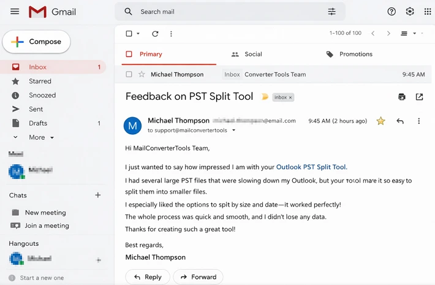Screen dimensions: 435x285
Task: Open search filter options icon
Action: coord(332,12)
